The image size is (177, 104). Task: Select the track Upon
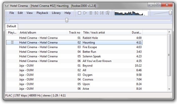(x=74, y=84)
